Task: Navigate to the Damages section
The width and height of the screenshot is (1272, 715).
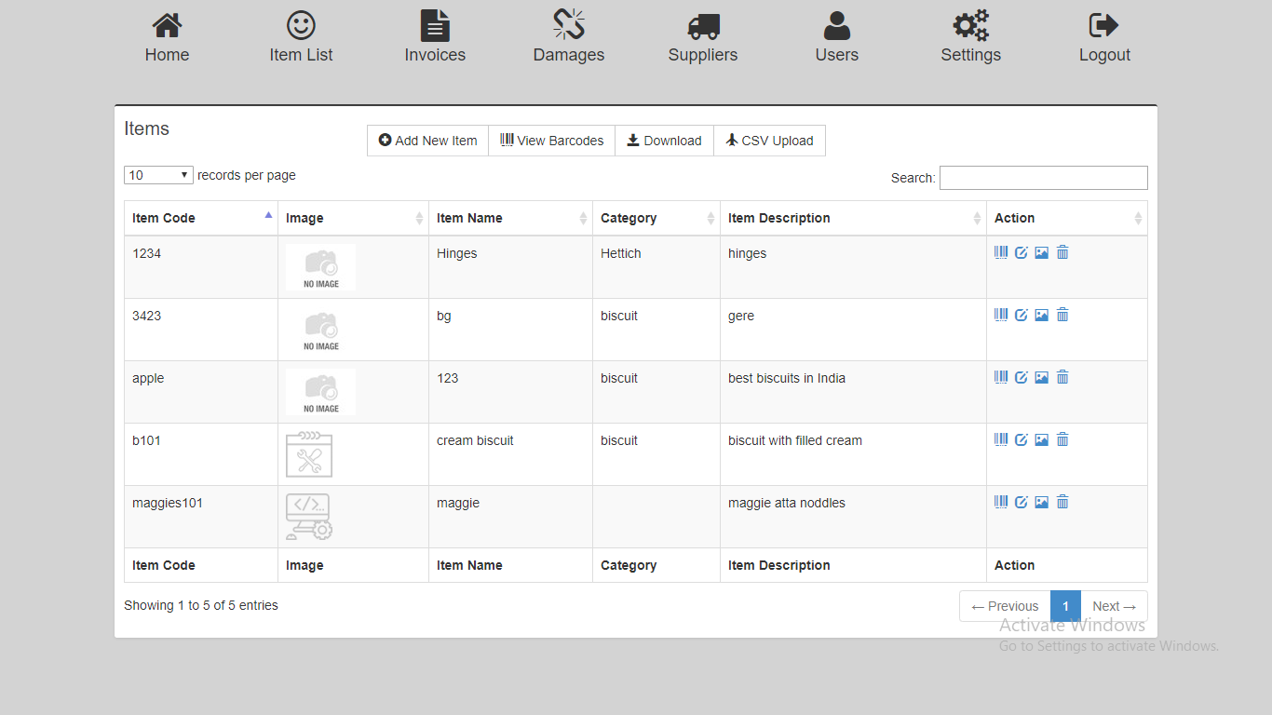Action: tap(569, 37)
